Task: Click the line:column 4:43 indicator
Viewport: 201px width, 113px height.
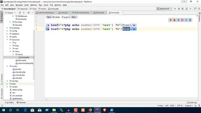Action: click(x=167, y=106)
